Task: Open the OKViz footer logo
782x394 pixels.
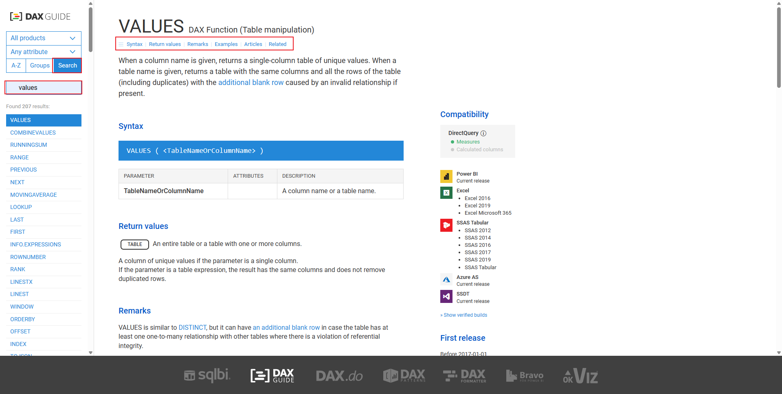Action: point(580,376)
